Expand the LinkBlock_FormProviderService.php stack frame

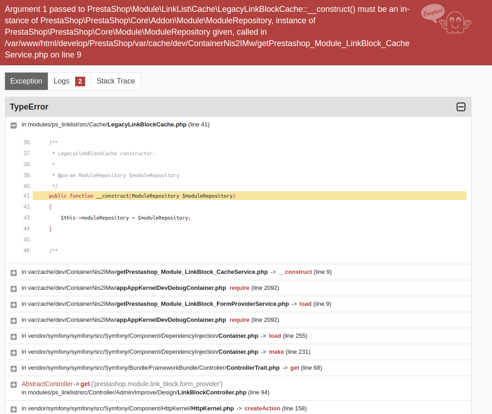13,304
